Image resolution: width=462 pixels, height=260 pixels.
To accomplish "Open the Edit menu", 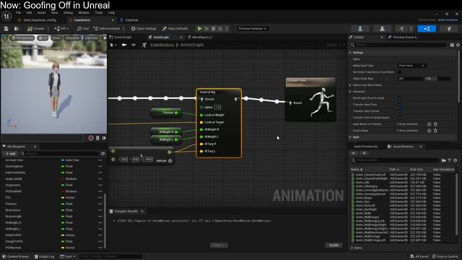I will 29,13.
